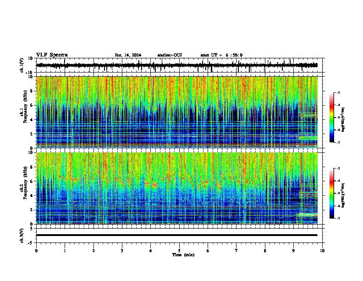Click the '6' kHz tick on ch.1 spectrogram
Viewport: 363px width, 281px height.
point(32,105)
